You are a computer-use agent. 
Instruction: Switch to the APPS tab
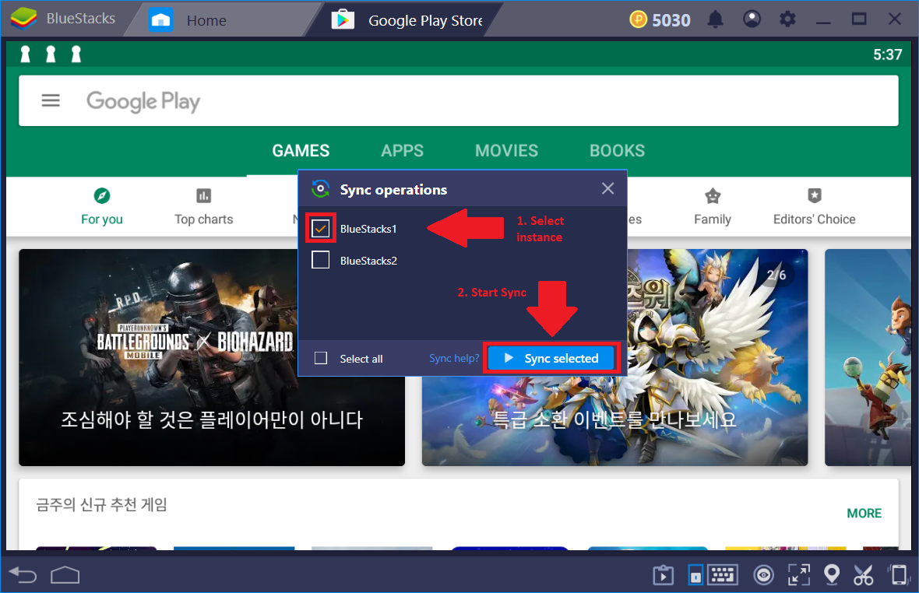click(x=402, y=150)
